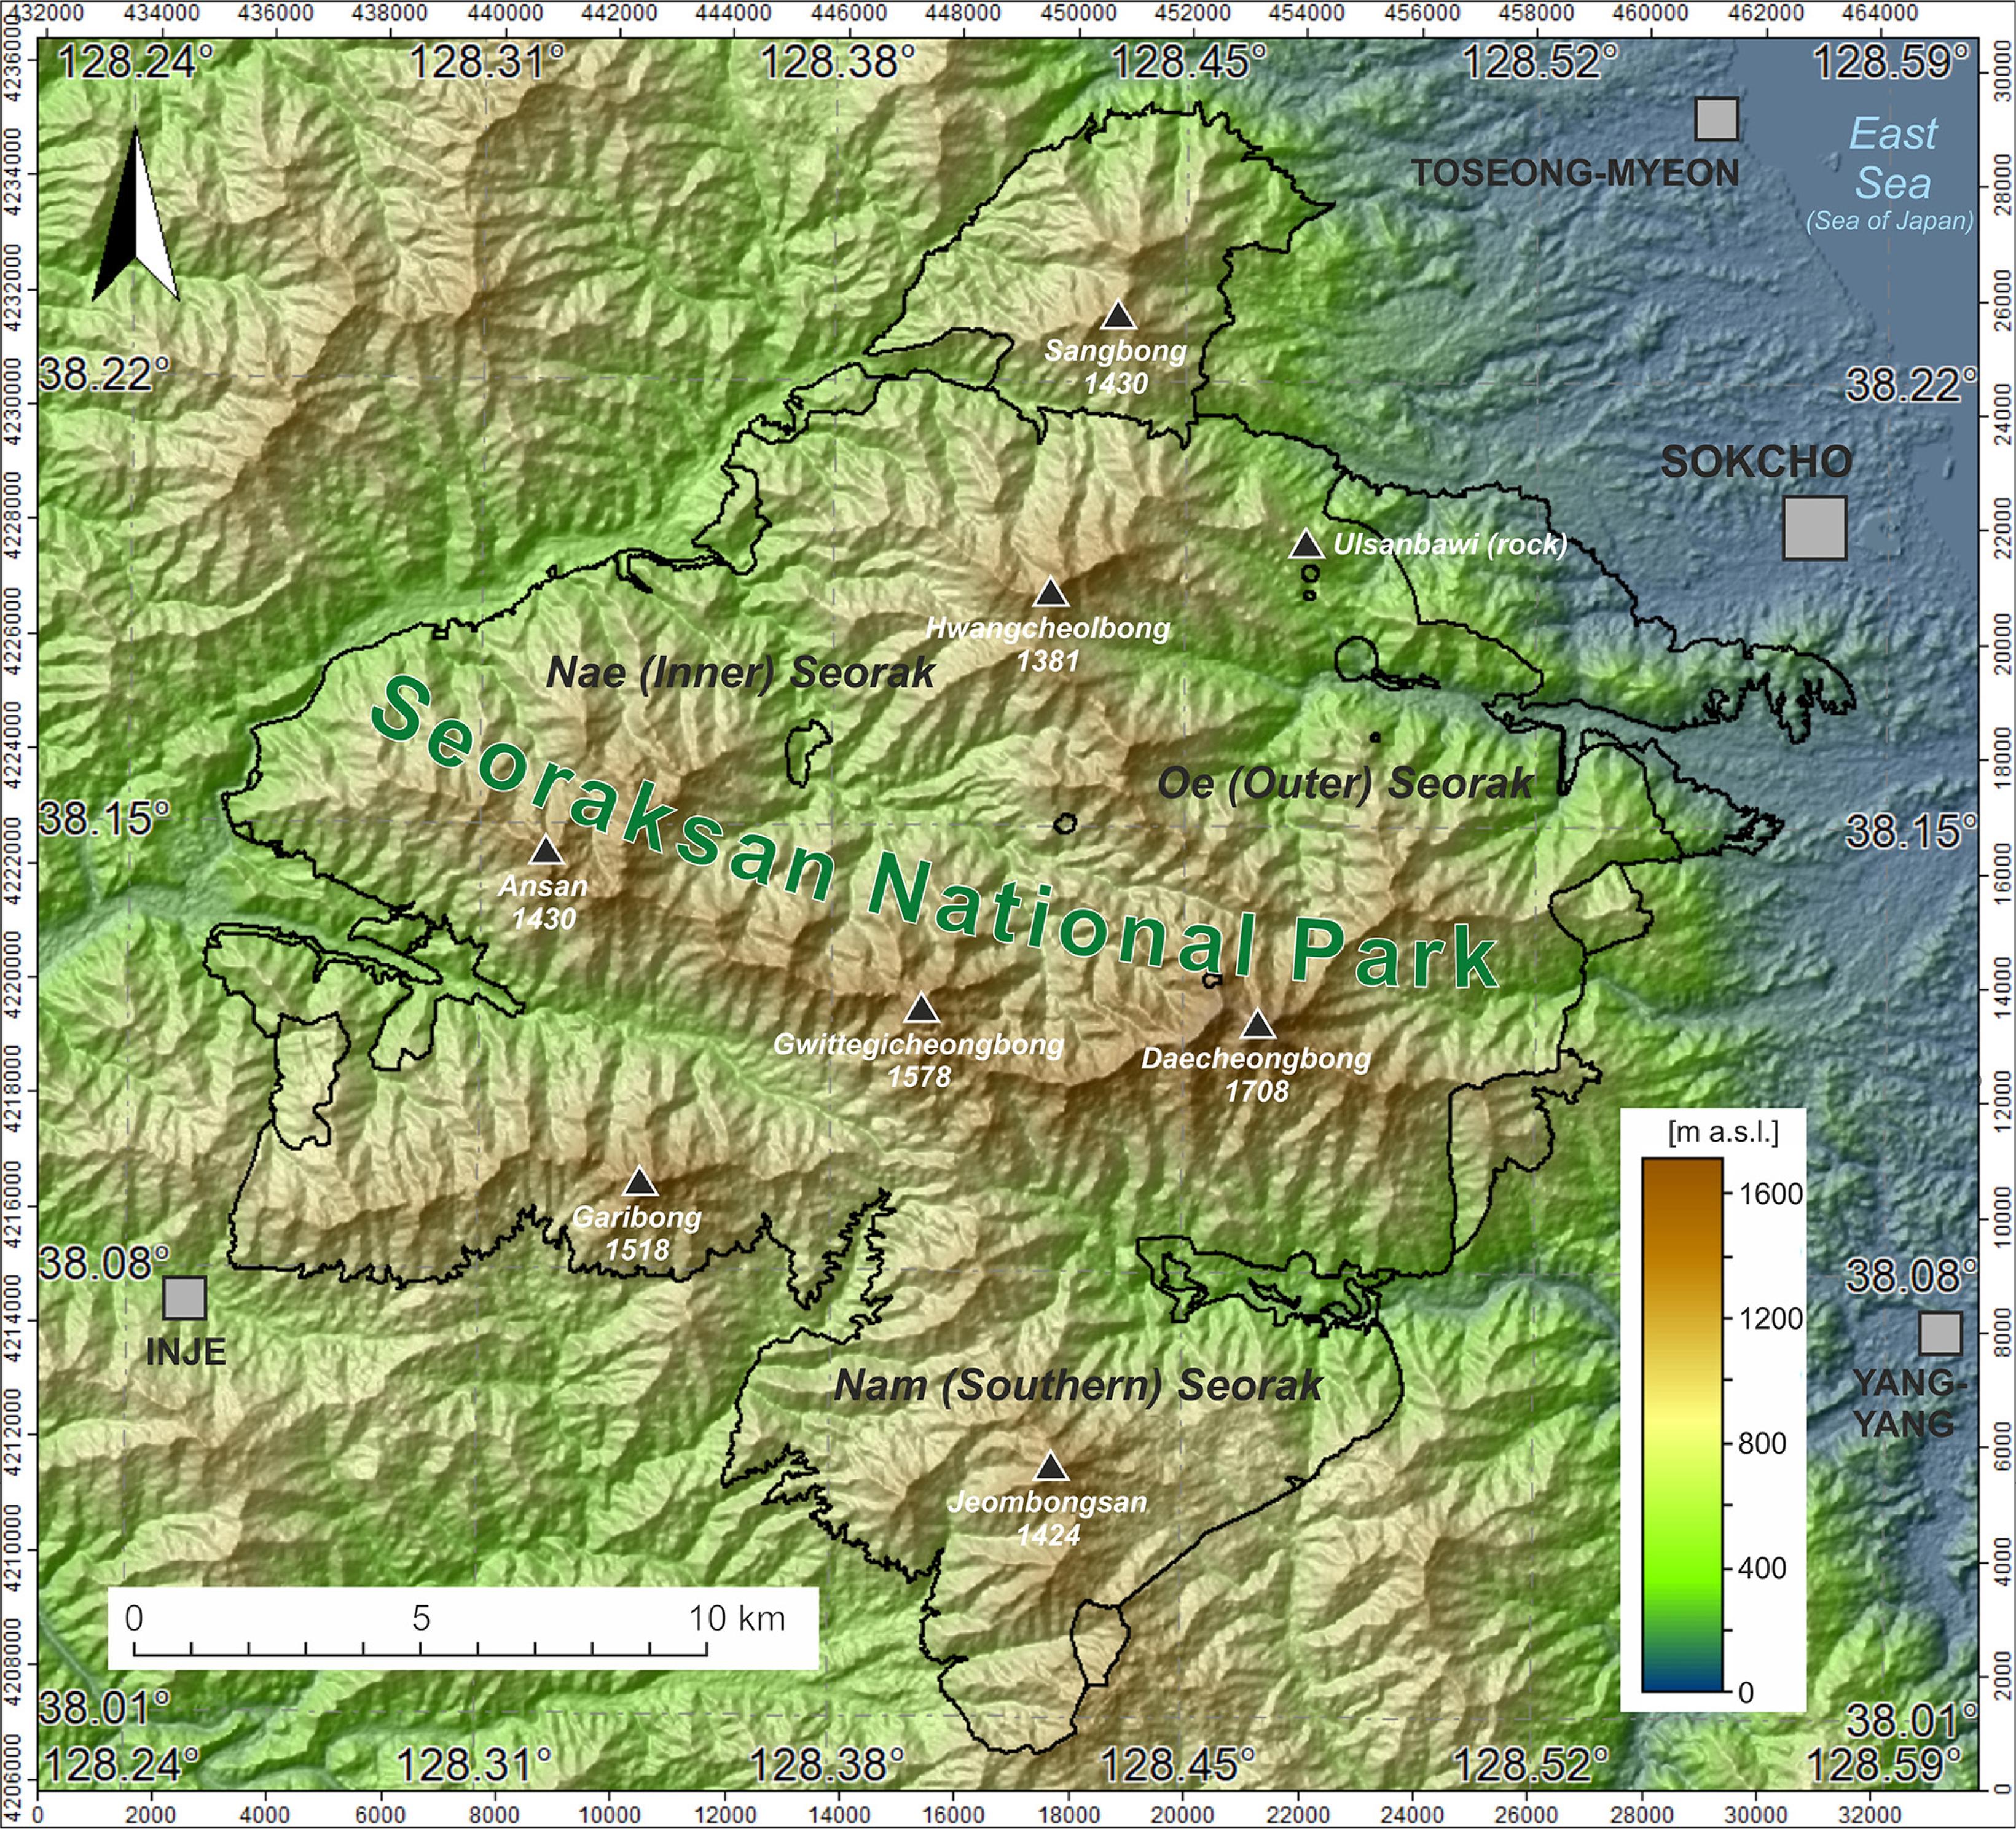The height and width of the screenshot is (1829, 2016).
Task: Click the Oe (Outer) Seorak label
Action: click(1345, 783)
